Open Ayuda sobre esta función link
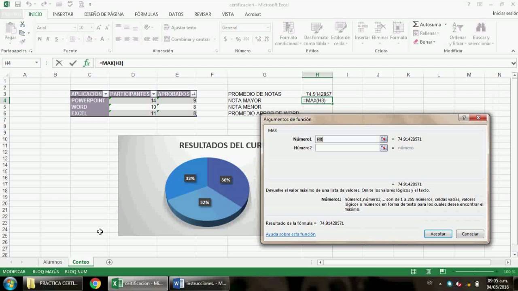The height and width of the screenshot is (291, 518). 291,234
